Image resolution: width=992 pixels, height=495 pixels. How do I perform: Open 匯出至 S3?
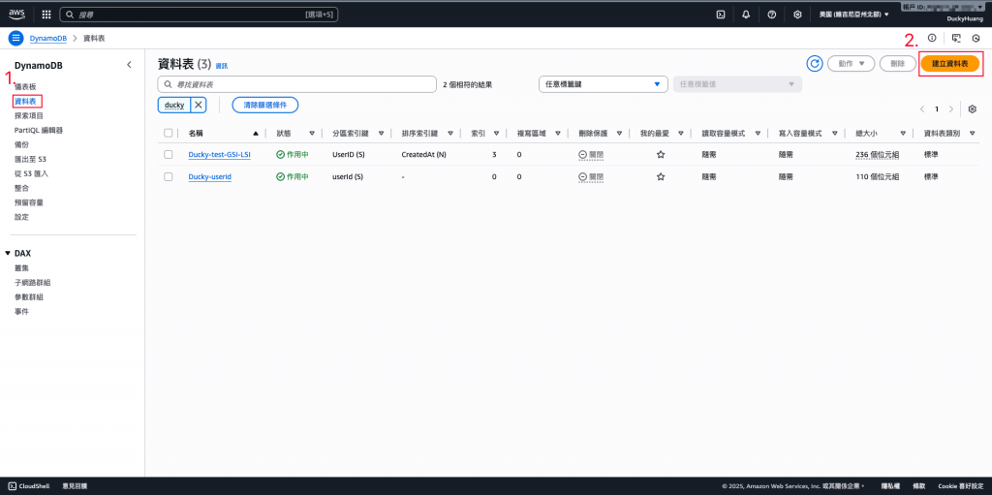(30, 159)
